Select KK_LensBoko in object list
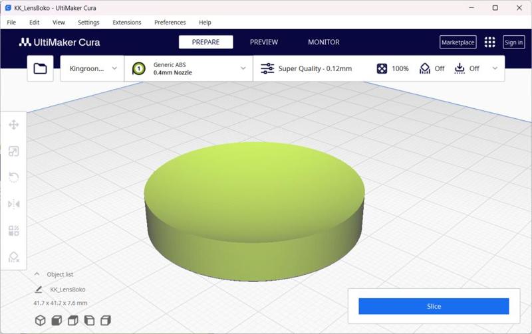The image size is (532, 334). 68,290
